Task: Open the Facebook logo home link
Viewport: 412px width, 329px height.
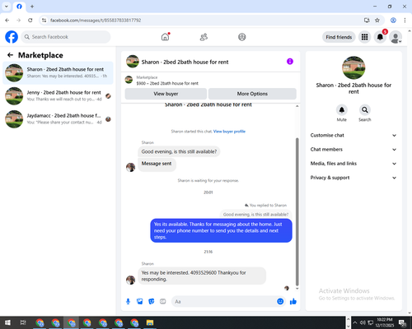Action: pos(12,37)
